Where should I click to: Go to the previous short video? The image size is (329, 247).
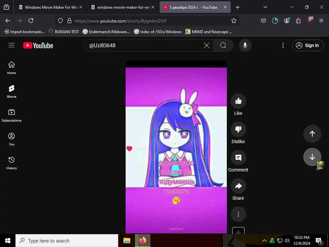312,134
